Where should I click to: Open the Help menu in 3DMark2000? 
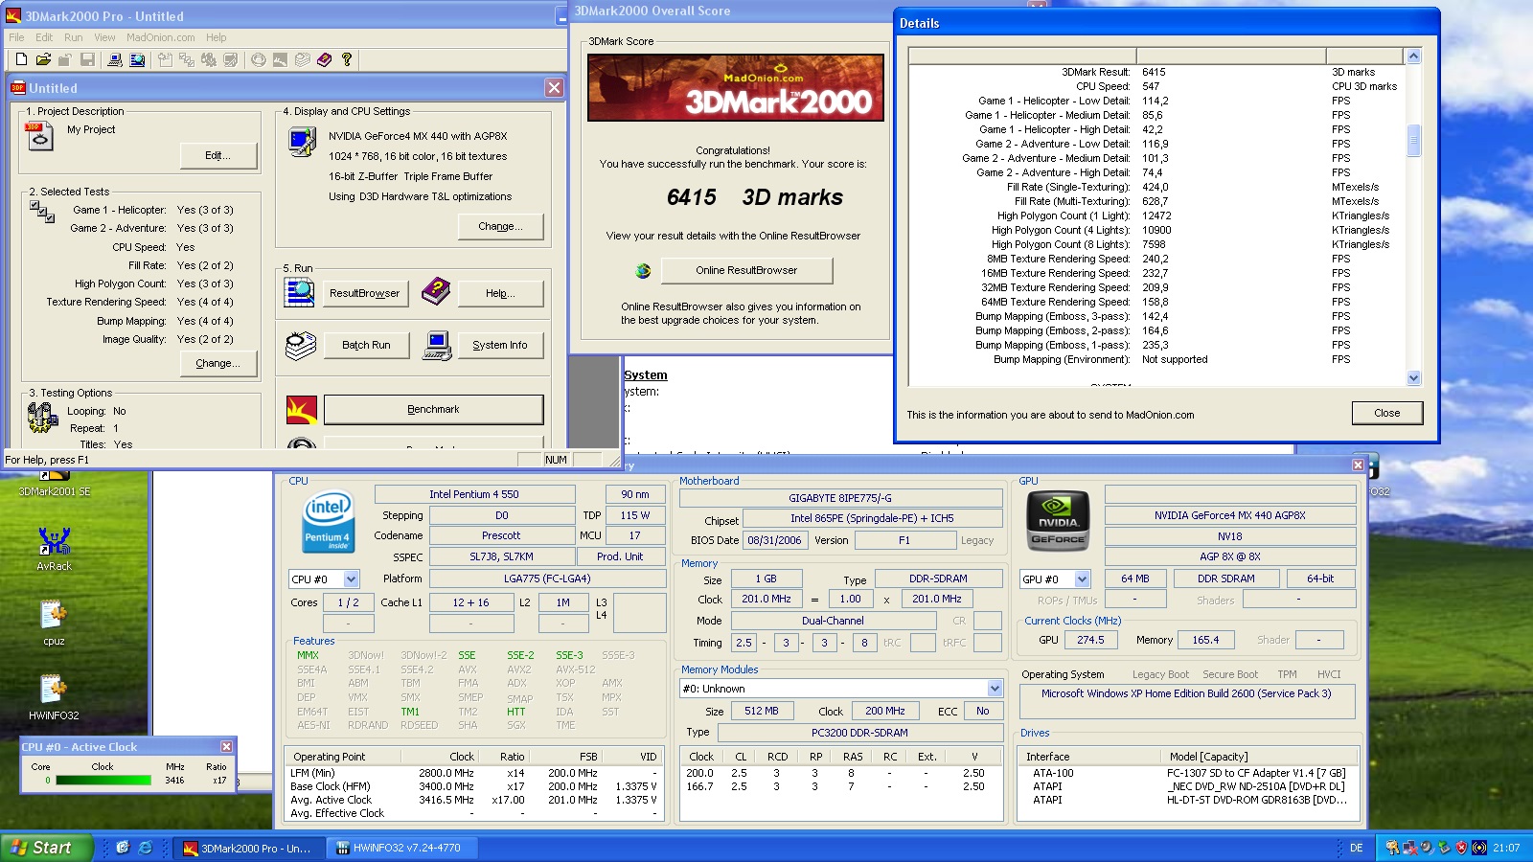tap(217, 37)
